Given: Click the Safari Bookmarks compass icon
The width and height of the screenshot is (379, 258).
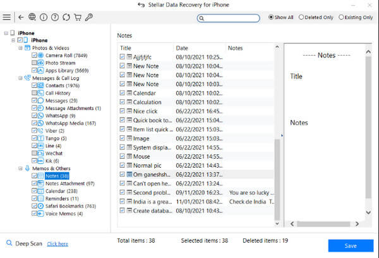Looking at the screenshot, I should click(x=40, y=206).
